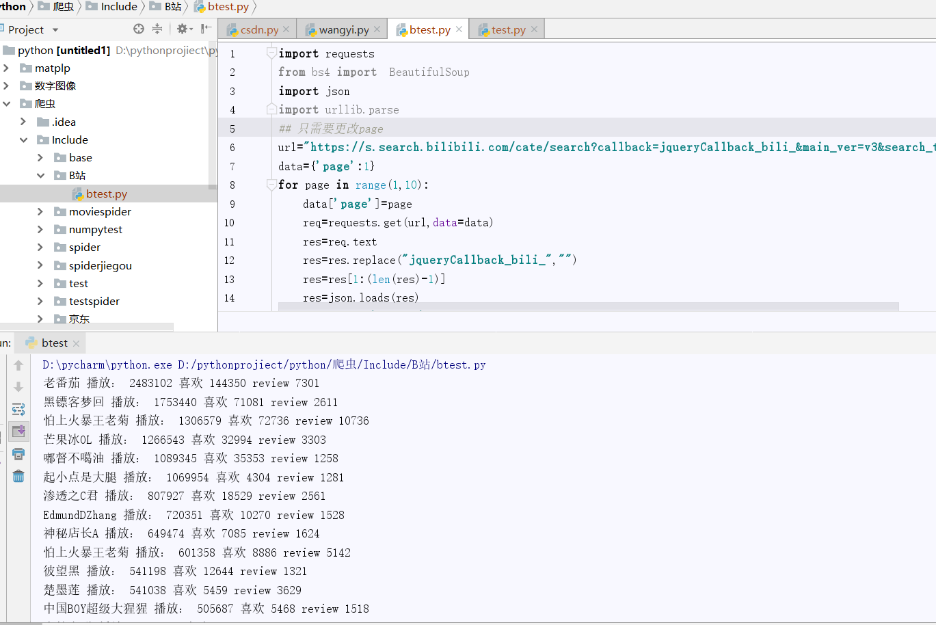936x625 pixels.
Task: Click the output row for EdmundDZhang
Action: click(193, 515)
